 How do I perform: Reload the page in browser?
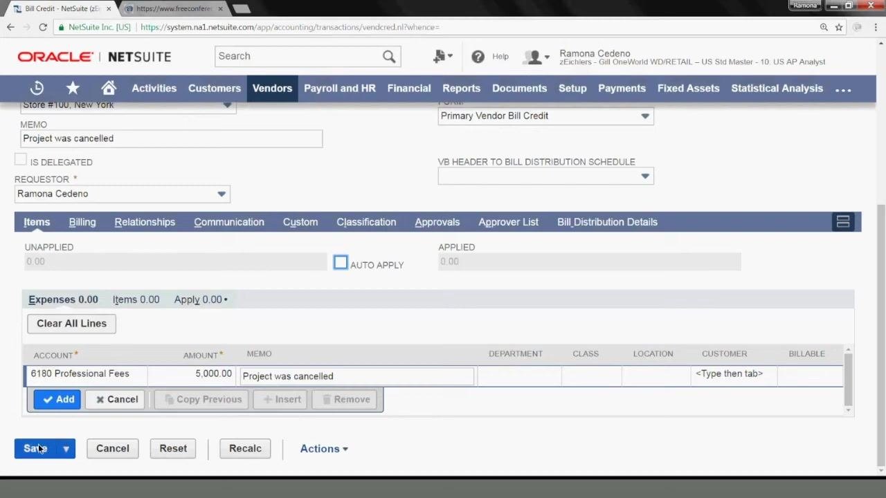pos(43,27)
